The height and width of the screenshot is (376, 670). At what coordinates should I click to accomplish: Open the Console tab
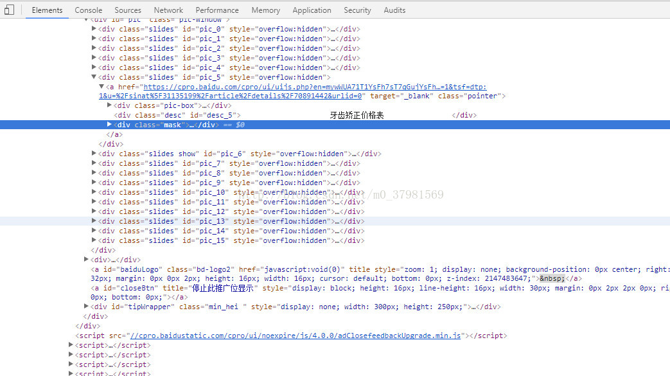89,10
